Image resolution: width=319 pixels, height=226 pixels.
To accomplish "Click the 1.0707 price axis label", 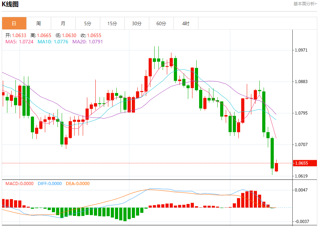I will pyautogui.click(x=301, y=144).
